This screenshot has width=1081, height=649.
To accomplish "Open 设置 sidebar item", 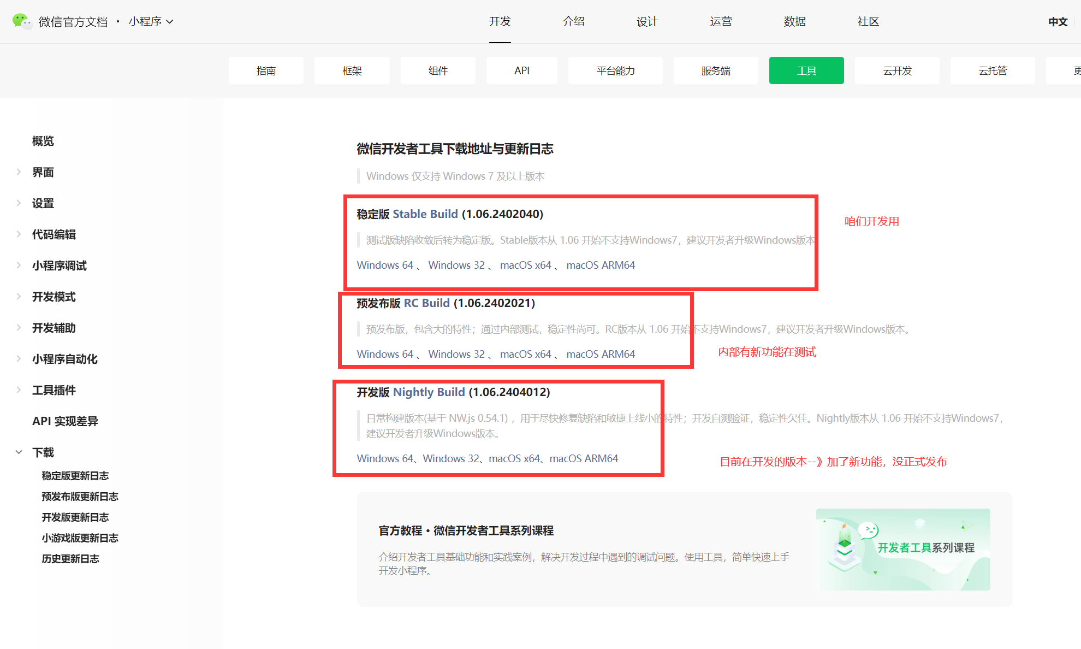I will tap(43, 203).
